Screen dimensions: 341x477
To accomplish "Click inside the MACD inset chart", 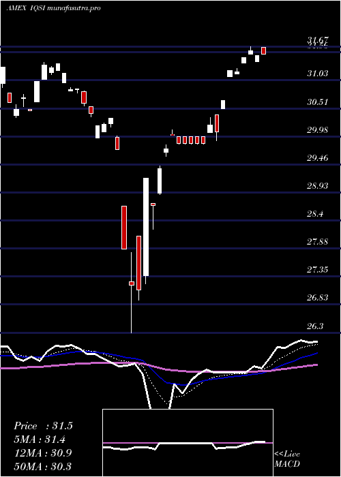I will coord(188,443).
